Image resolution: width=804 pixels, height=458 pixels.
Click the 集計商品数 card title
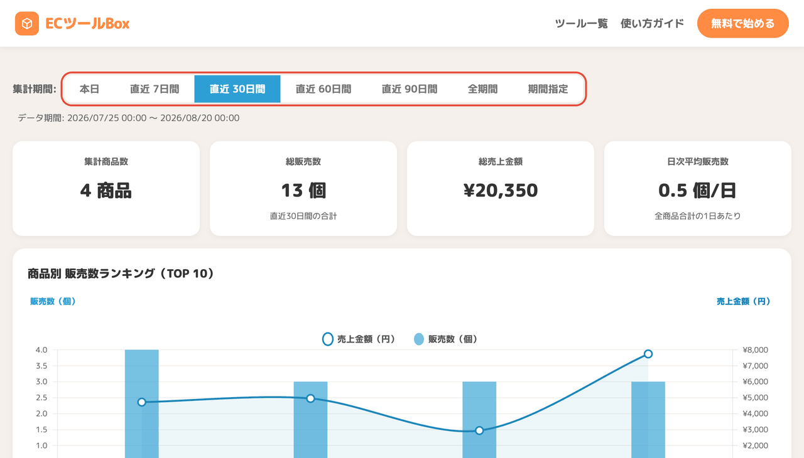[x=106, y=161]
